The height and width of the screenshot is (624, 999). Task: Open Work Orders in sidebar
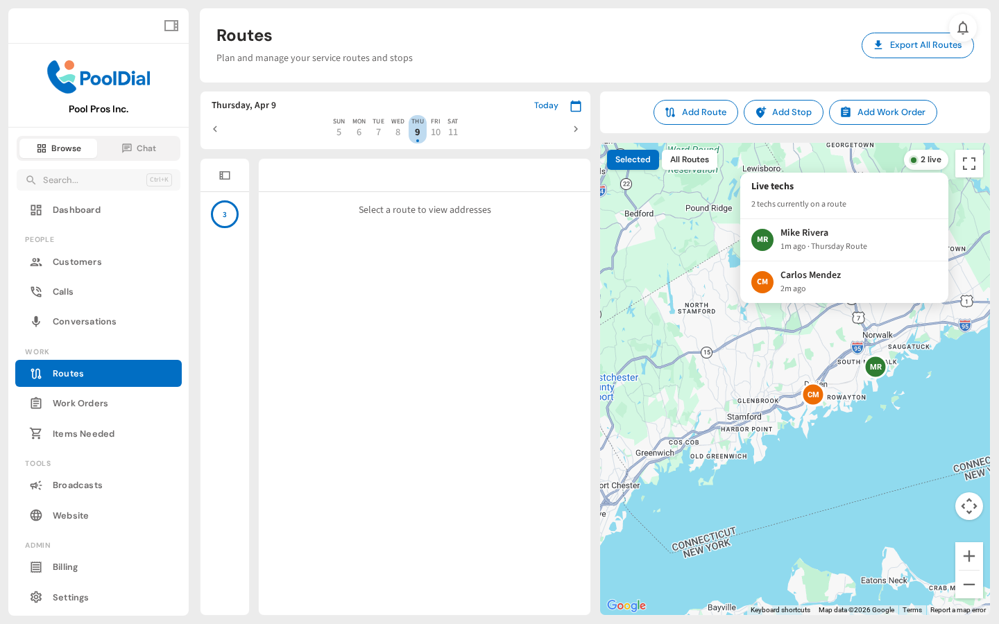pyautogui.click(x=80, y=404)
